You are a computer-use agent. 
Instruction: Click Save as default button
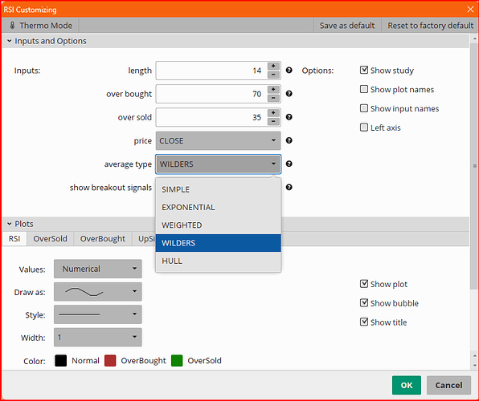click(347, 26)
